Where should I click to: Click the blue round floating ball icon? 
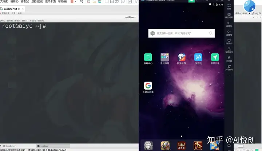[x=250, y=6]
